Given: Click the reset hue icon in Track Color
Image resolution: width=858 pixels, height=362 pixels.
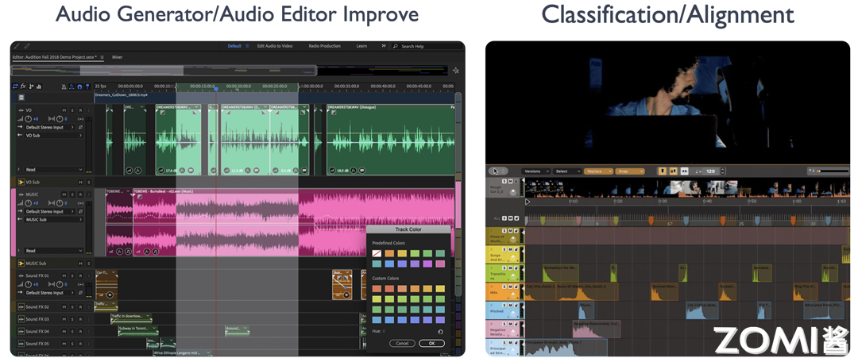Looking at the screenshot, I should [x=440, y=331].
